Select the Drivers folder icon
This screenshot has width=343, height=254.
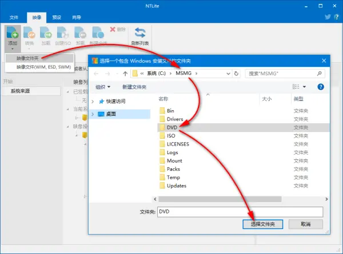coord(162,119)
